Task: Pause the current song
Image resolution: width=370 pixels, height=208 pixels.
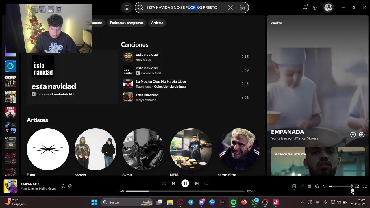Action: (185, 183)
